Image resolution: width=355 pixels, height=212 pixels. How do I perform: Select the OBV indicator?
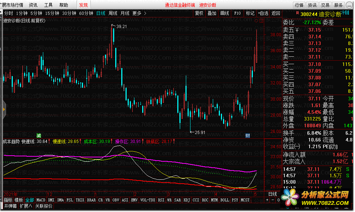(116, 200)
